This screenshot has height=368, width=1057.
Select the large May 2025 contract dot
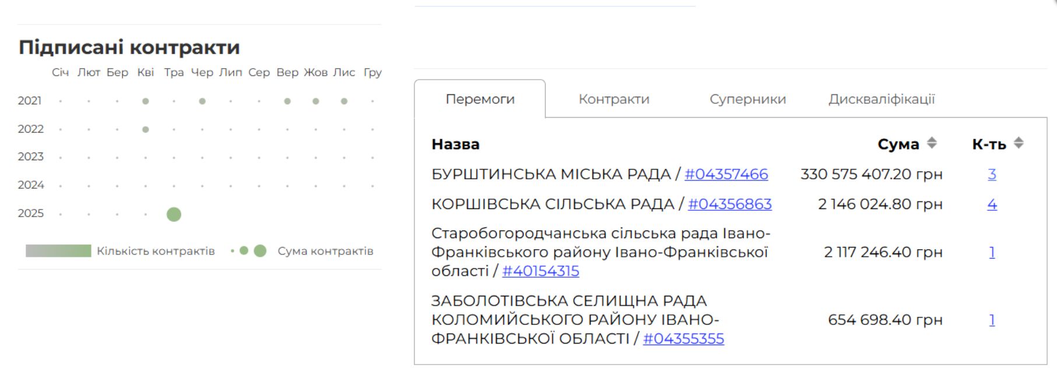coord(174,214)
